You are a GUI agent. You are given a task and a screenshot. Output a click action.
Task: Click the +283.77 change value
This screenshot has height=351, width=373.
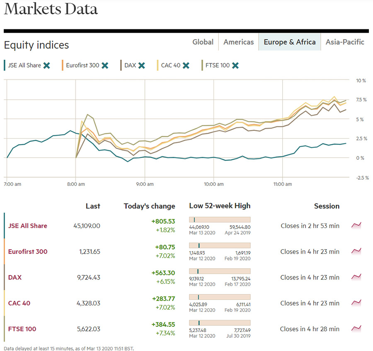(x=164, y=299)
